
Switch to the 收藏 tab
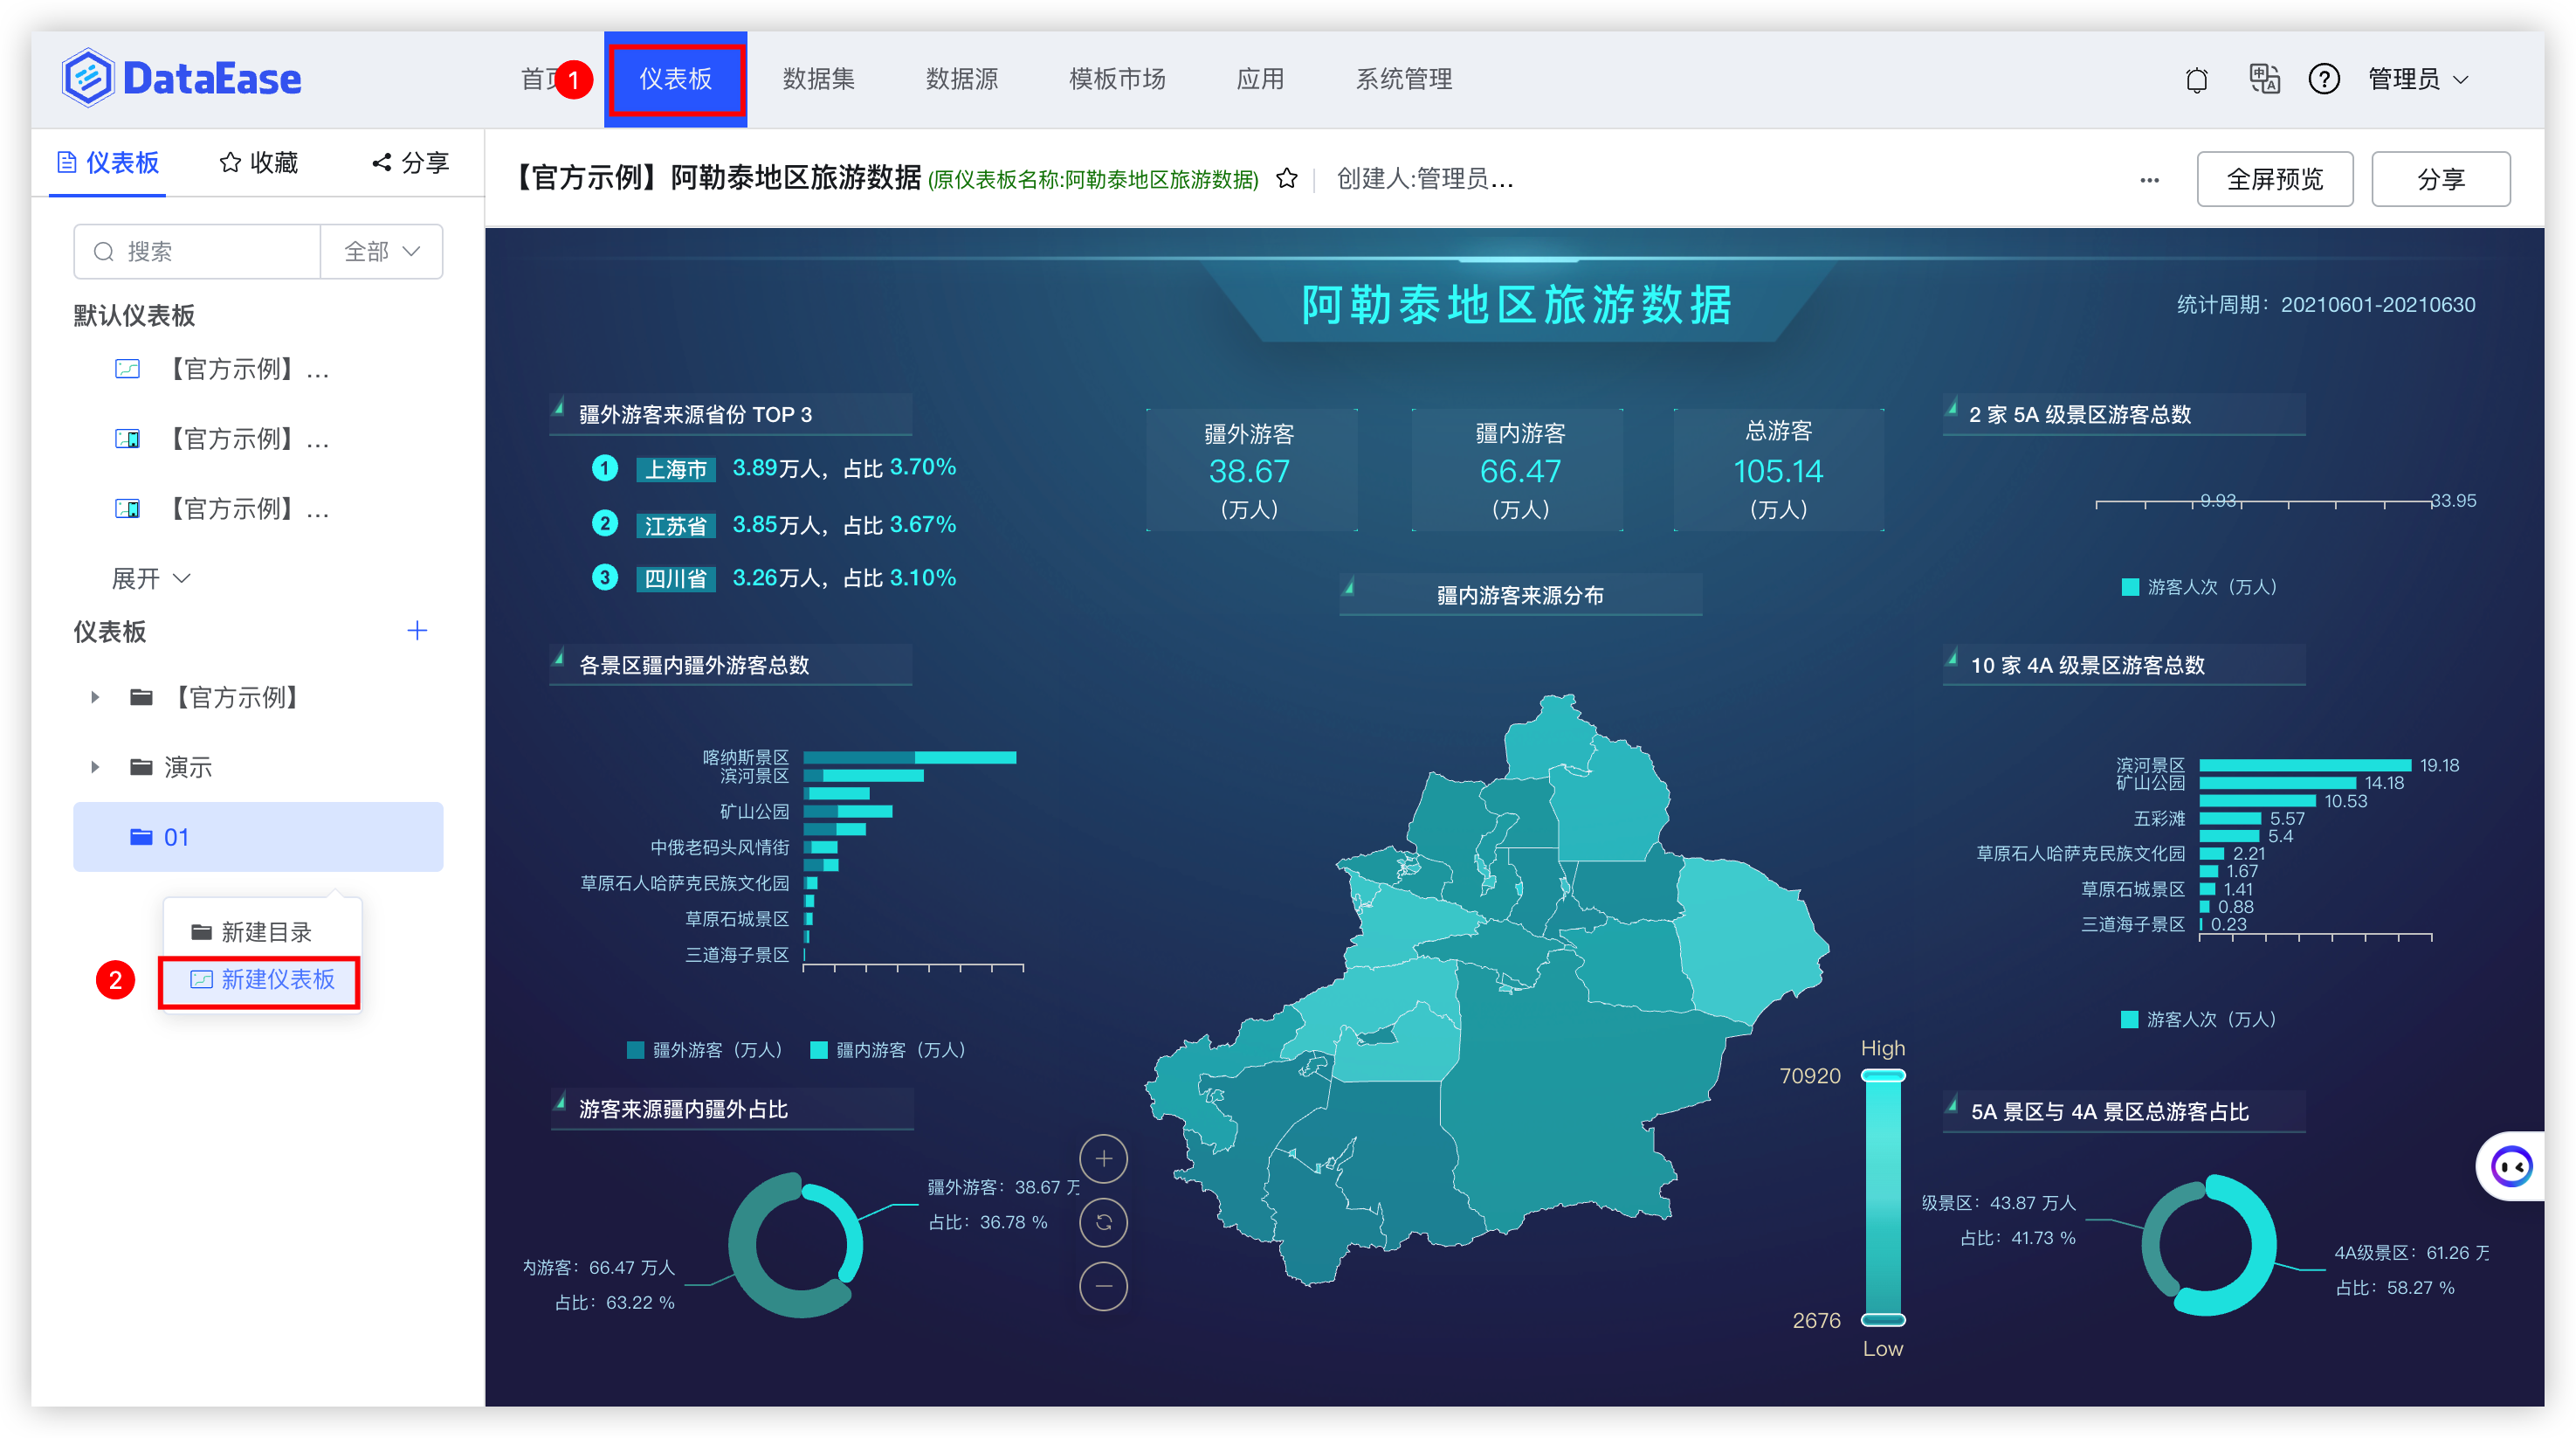pyautogui.click(x=259, y=162)
